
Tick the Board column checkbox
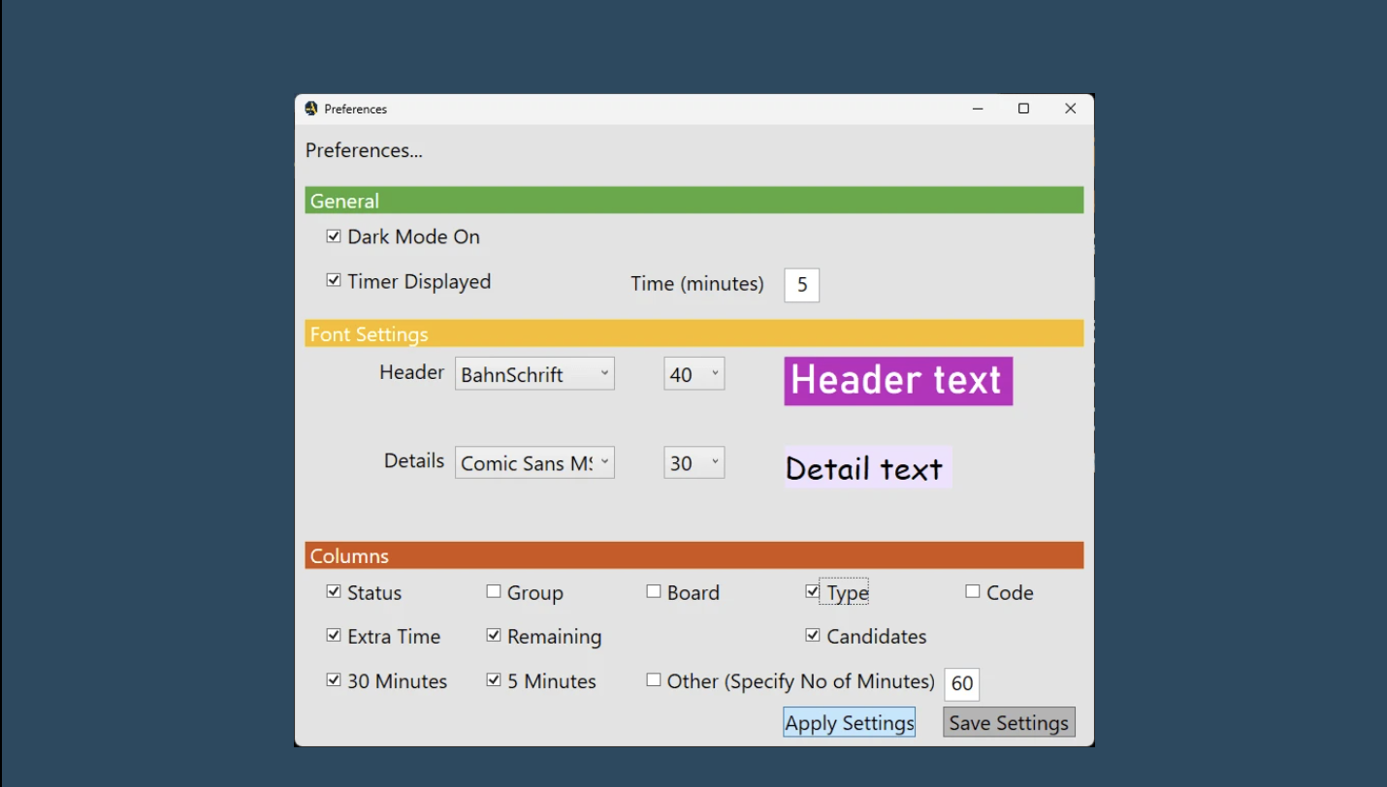coord(654,592)
